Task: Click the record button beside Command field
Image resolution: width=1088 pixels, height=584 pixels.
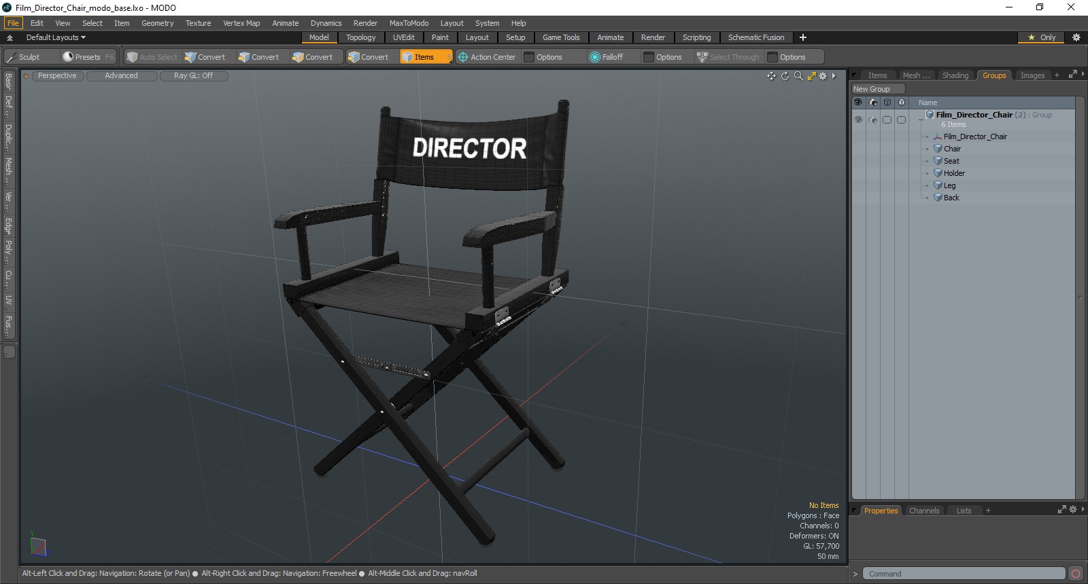Action: (1075, 574)
